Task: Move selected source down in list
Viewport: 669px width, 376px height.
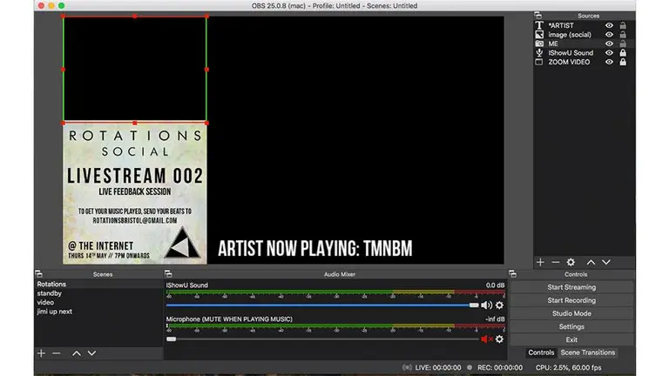Action: 606,262
